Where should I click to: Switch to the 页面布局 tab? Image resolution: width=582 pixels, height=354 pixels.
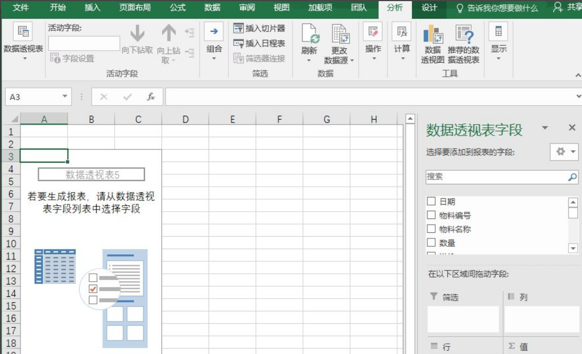135,7
